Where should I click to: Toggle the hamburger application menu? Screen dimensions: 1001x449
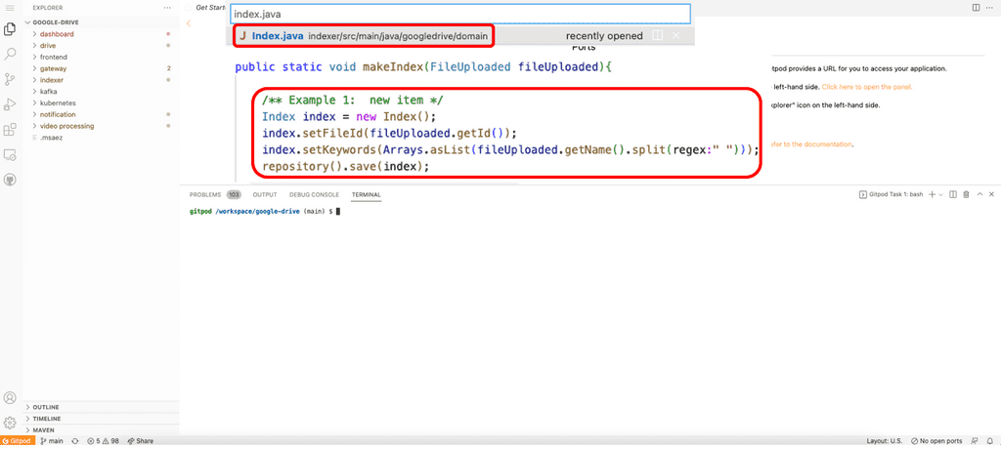pos(10,8)
